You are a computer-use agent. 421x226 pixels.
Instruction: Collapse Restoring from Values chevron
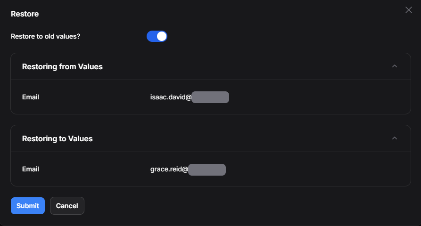click(x=395, y=66)
